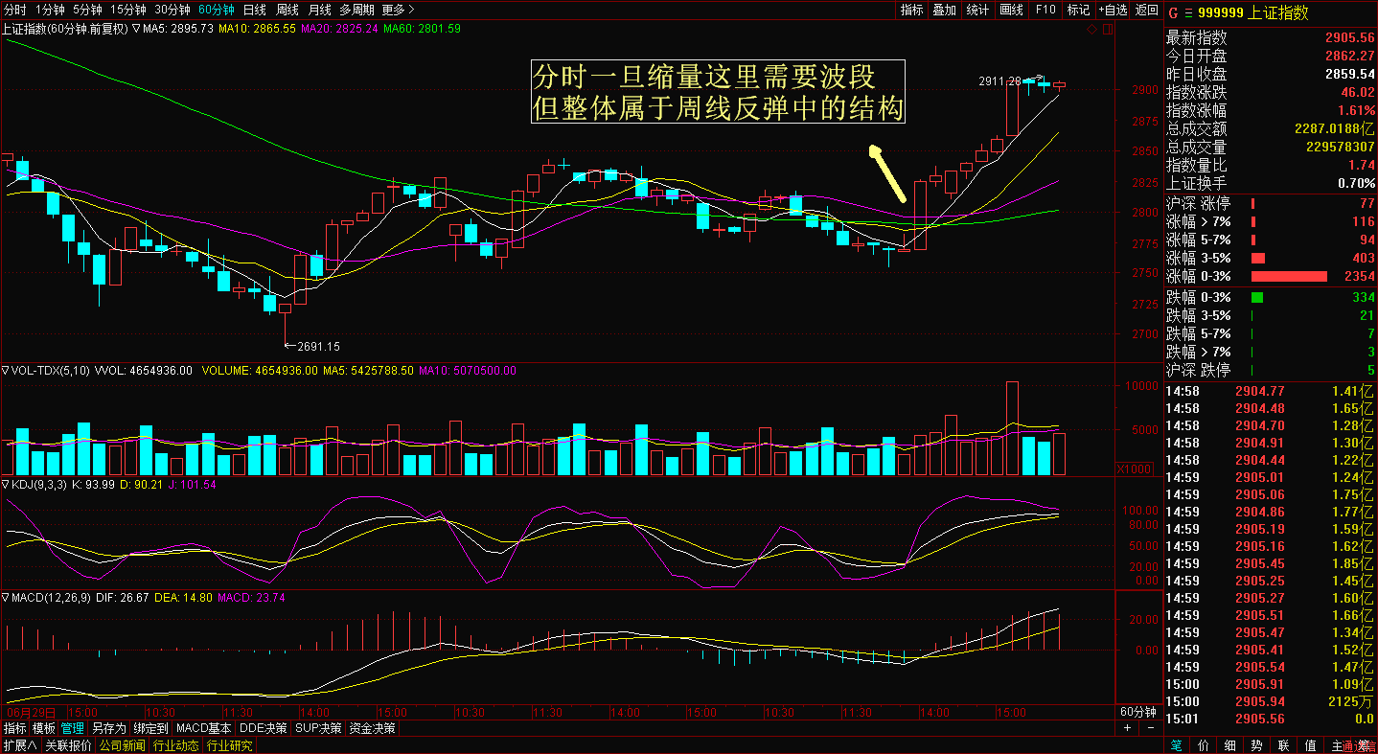Click the red G icon
This screenshot has height=754, width=1378.
1173,12
